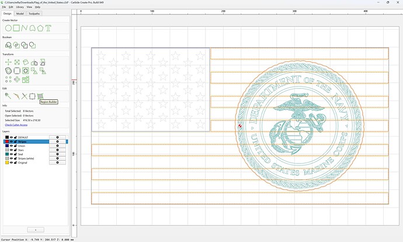Switch to the Toolpaths tab
Viewport: 403px width, 242px height.
[34, 13]
